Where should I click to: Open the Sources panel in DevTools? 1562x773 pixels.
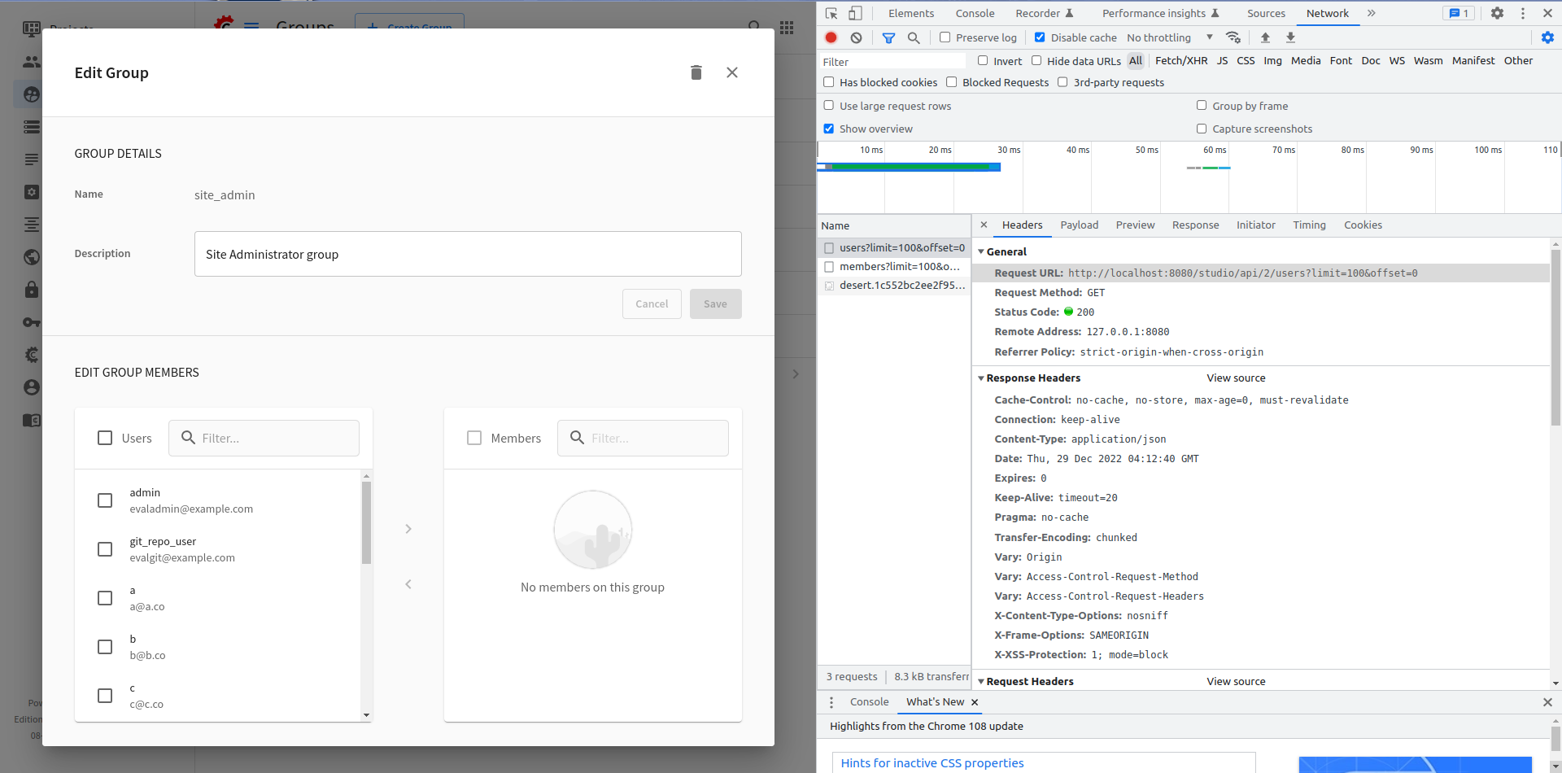pos(1266,13)
